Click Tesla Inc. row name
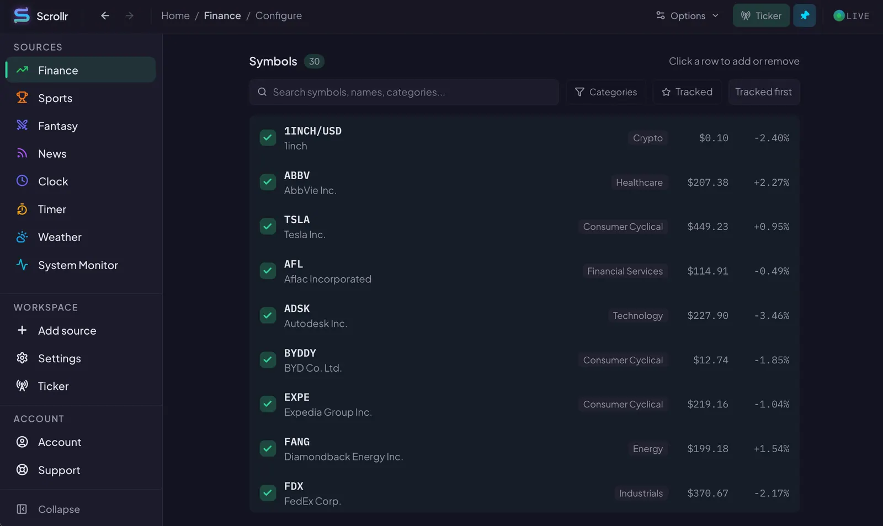The width and height of the screenshot is (883, 526). [305, 234]
